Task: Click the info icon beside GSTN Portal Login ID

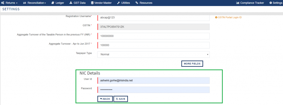Action: [216, 17]
